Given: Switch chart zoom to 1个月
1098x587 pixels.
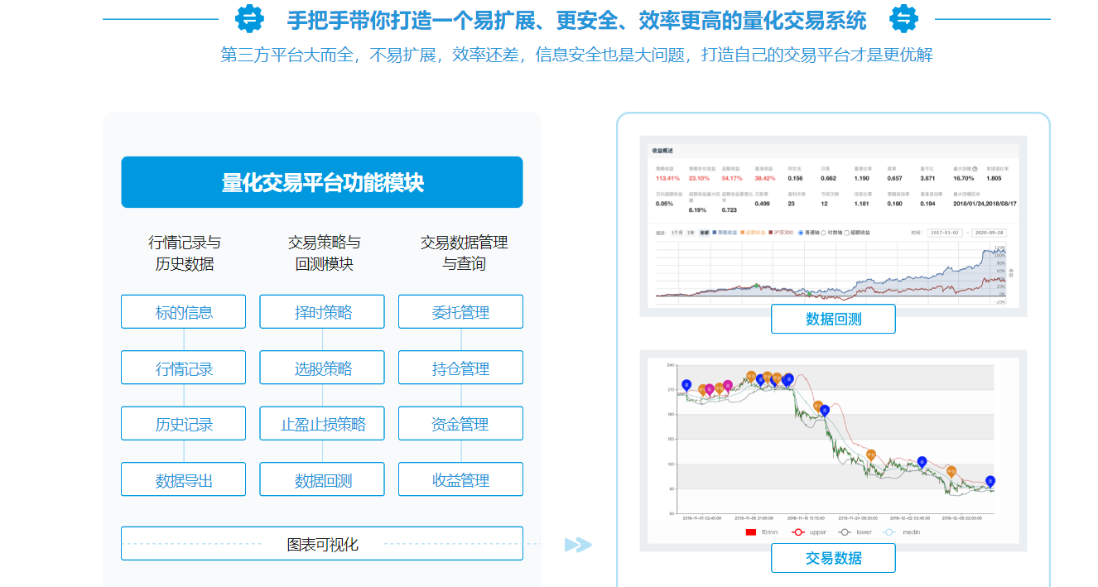Looking at the screenshot, I should (x=677, y=233).
